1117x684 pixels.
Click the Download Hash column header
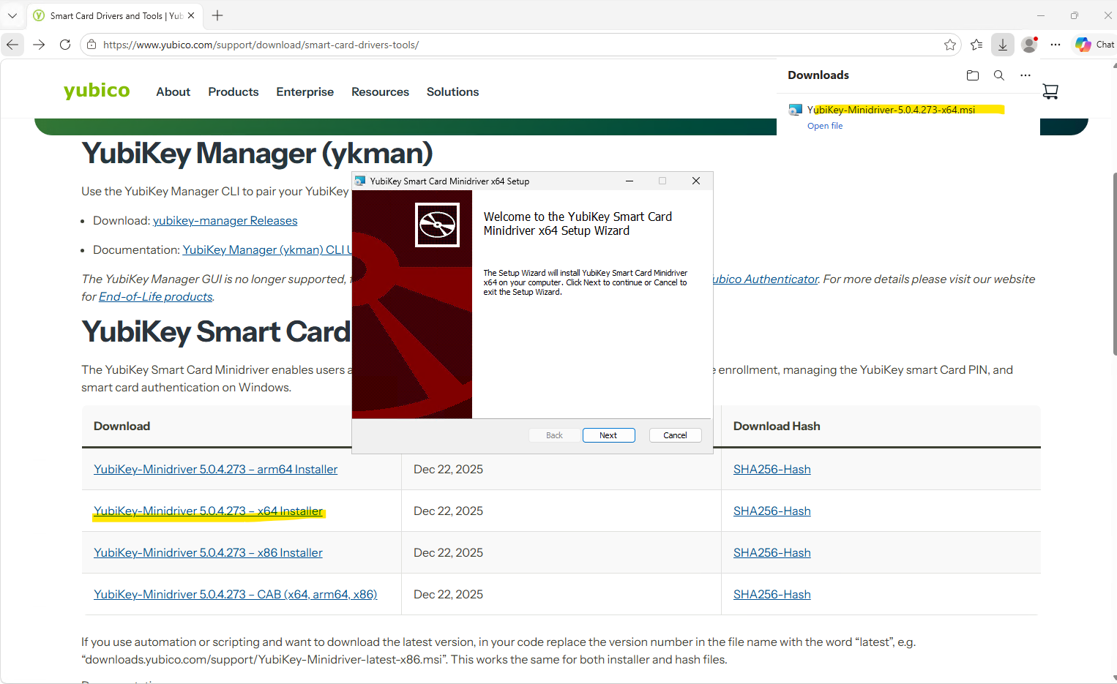coord(777,426)
